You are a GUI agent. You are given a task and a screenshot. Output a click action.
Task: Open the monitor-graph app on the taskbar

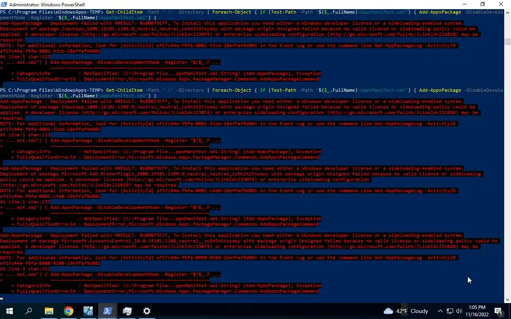(127, 311)
